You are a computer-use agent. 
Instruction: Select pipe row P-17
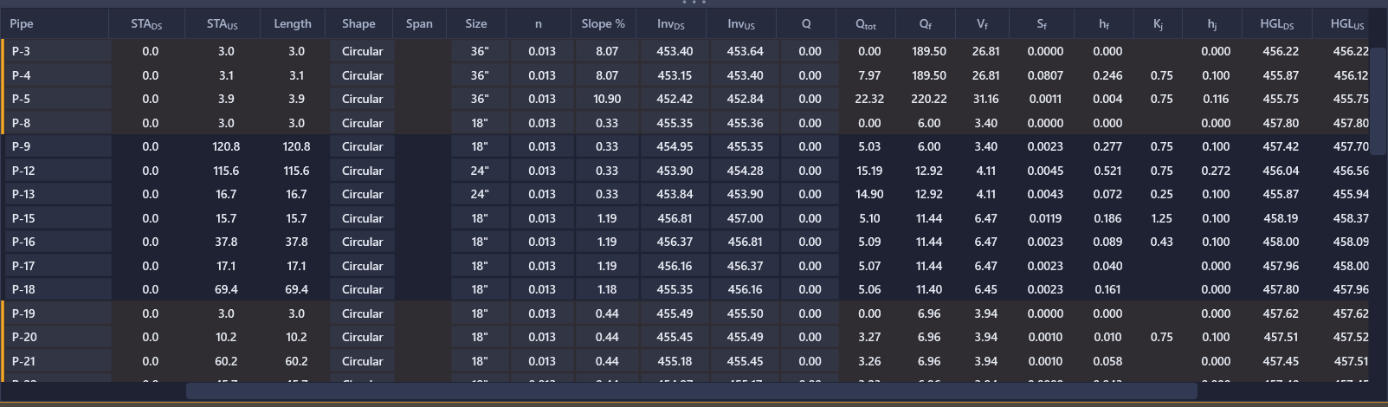click(57, 266)
